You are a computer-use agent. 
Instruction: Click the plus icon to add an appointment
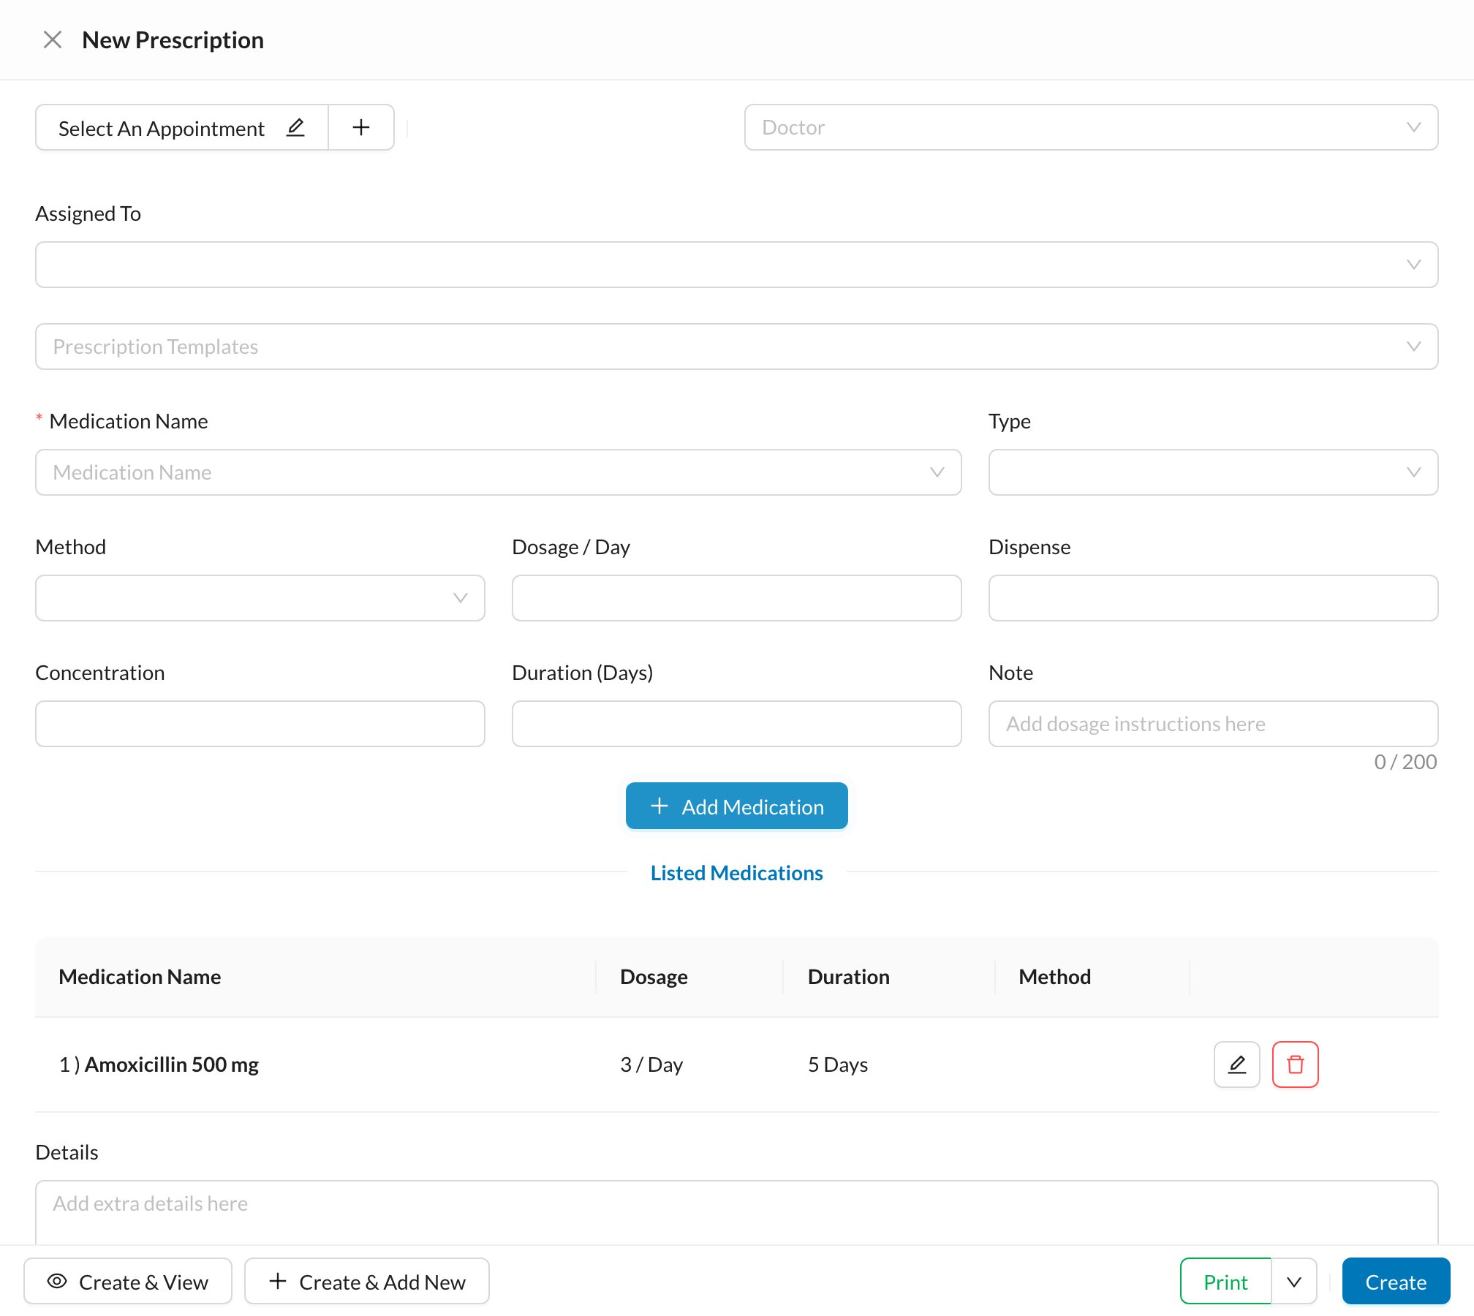pyautogui.click(x=361, y=127)
